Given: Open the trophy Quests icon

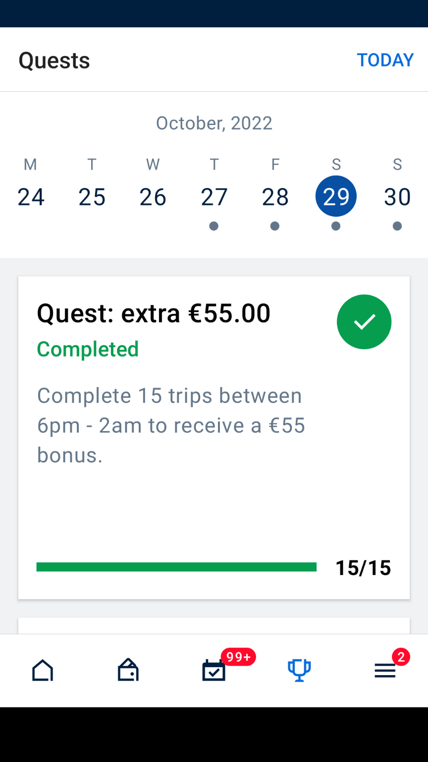Looking at the screenshot, I should point(299,670).
